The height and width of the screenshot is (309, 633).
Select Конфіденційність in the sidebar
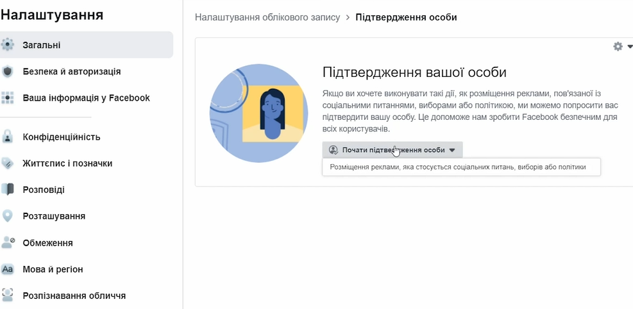(87, 137)
